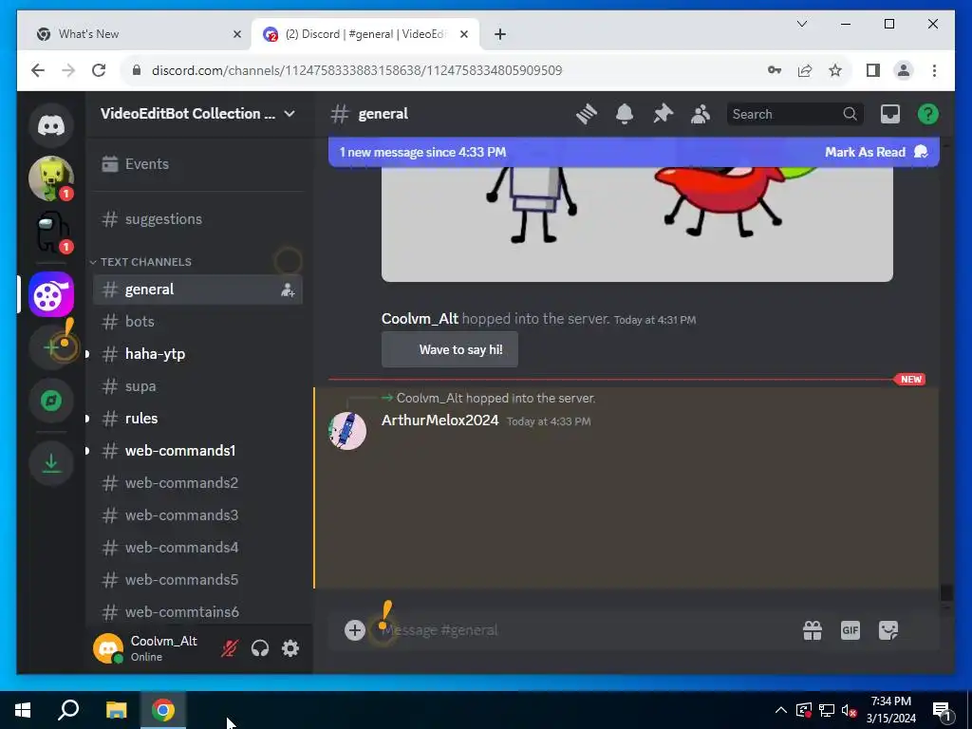Open notification settings bell icon
The height and width of the screenshot is (729, 972).
click(625, 114)
